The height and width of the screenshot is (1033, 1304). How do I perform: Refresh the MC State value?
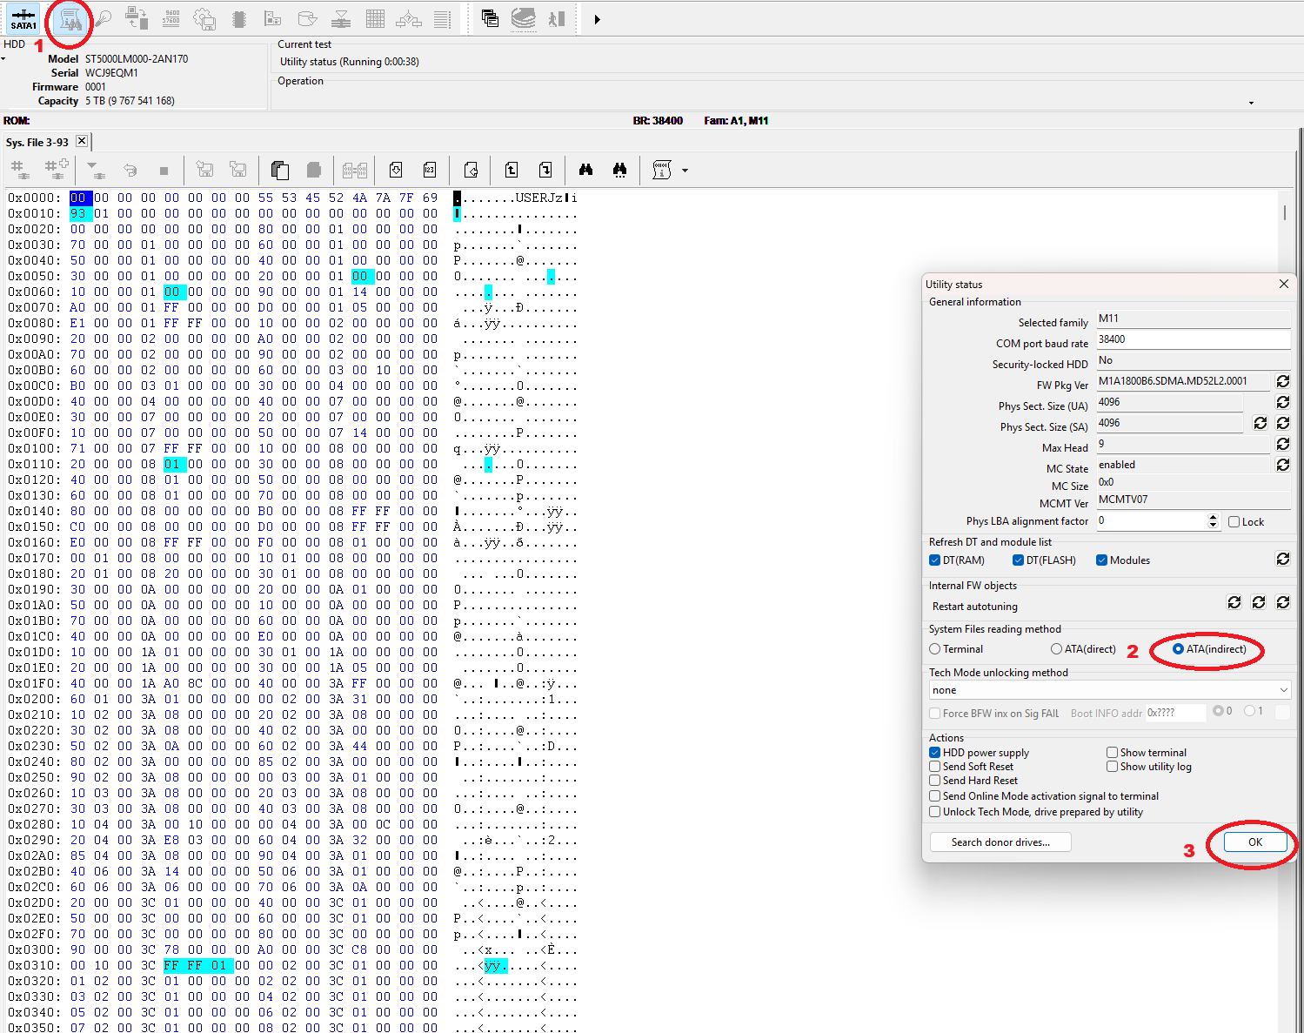[x=1282, y=465]
